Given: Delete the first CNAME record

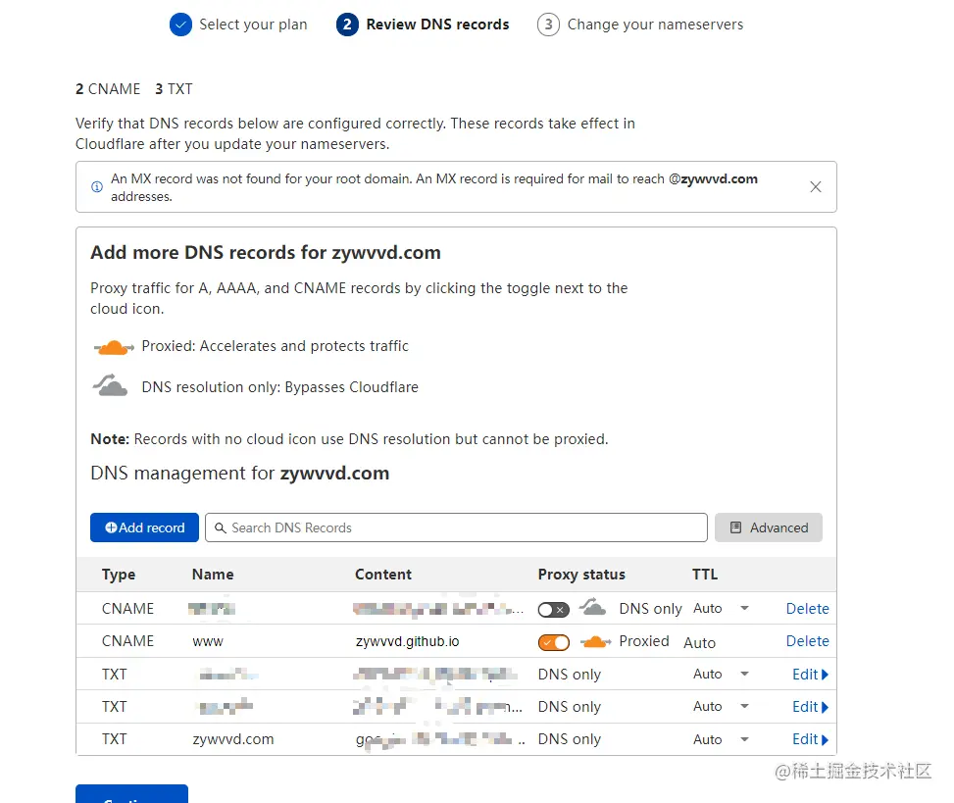Looking at the screenshot, I should tap(807, 609).
